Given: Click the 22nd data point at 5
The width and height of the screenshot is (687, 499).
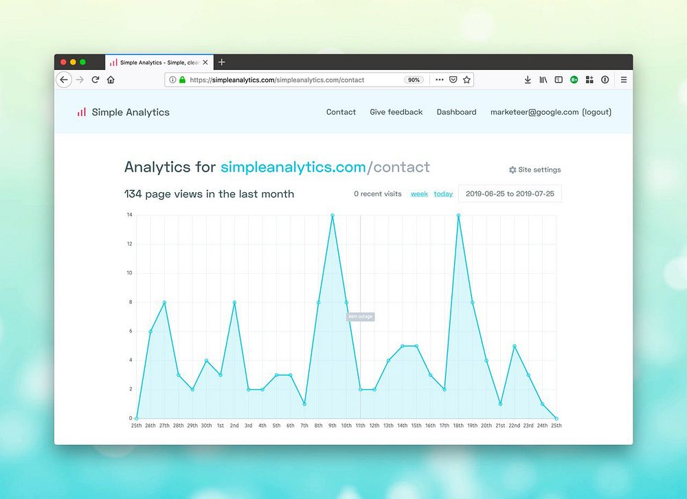Looking at the screenshot, I should pos(515,346).
